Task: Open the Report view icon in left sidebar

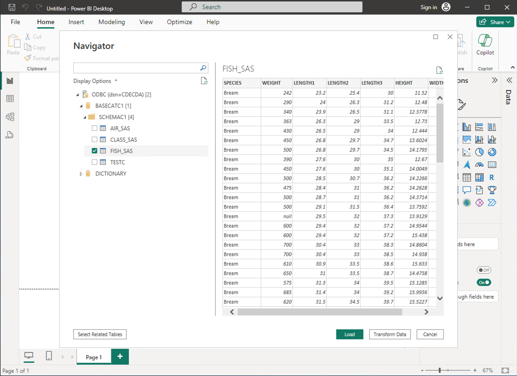Action: click(x=10, y=81)
